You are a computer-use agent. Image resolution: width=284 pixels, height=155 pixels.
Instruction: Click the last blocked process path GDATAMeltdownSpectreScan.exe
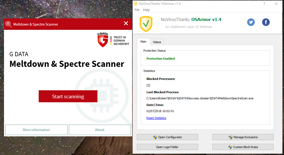(200, 98)
